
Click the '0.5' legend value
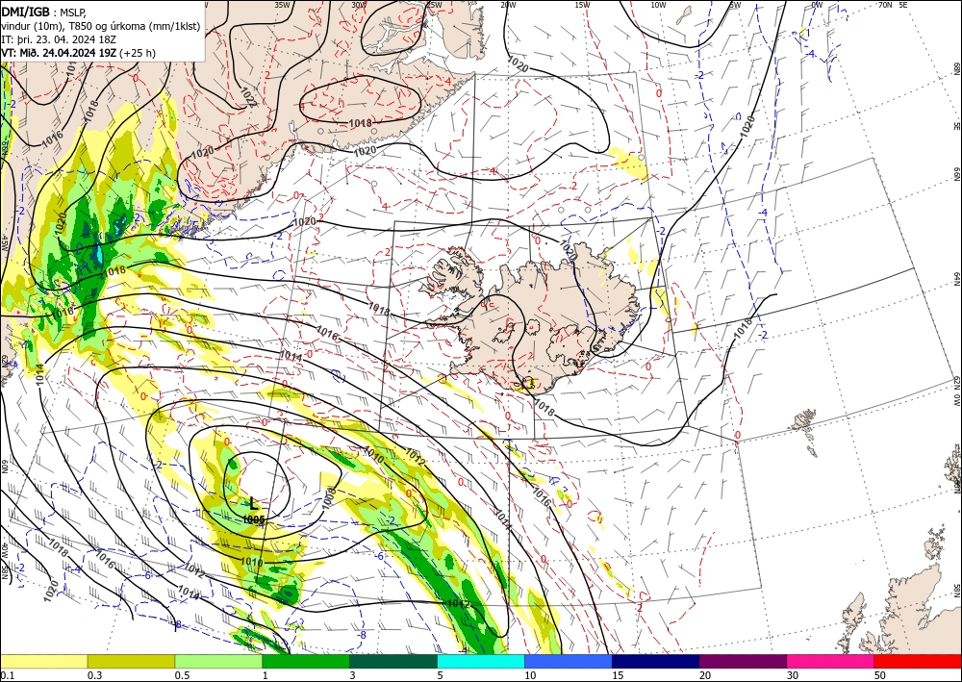[x=182, y=675]
